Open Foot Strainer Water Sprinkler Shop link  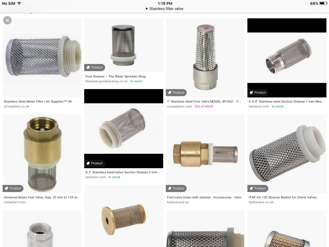(x=116, y=77)
